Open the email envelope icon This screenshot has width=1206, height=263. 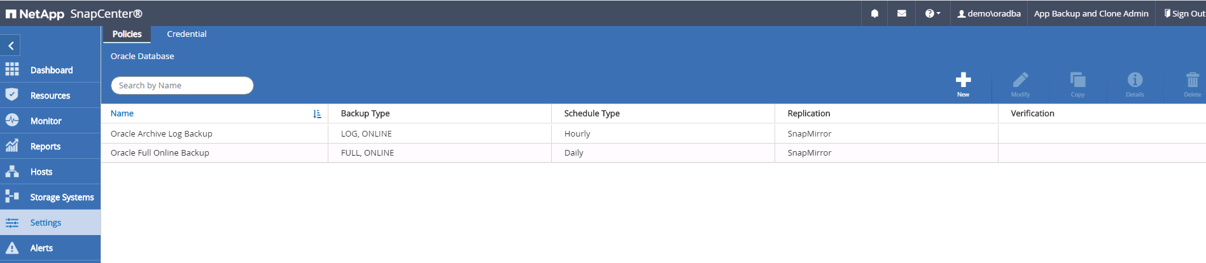[x=902, y=13]
